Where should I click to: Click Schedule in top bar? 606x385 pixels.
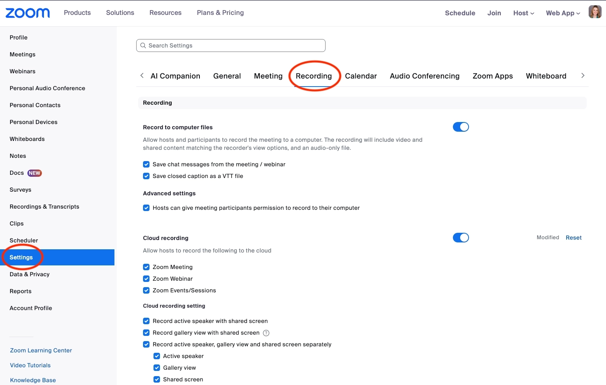pos(460,13)
